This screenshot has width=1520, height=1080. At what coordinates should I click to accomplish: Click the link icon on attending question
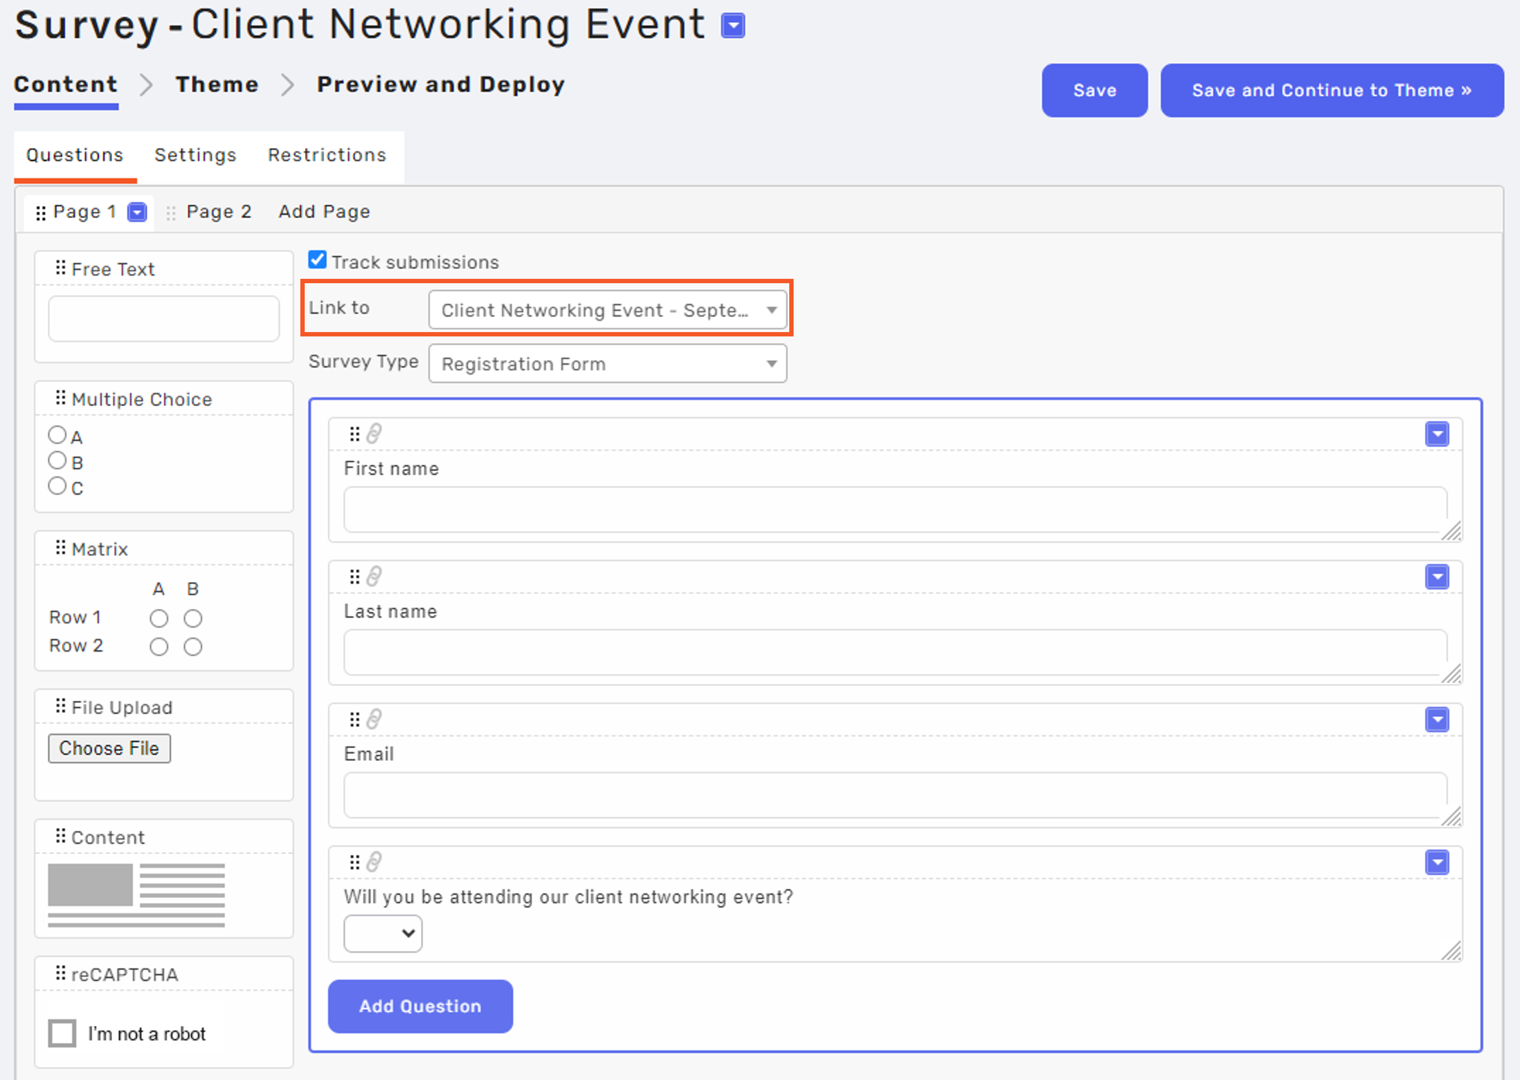[374, 863]
